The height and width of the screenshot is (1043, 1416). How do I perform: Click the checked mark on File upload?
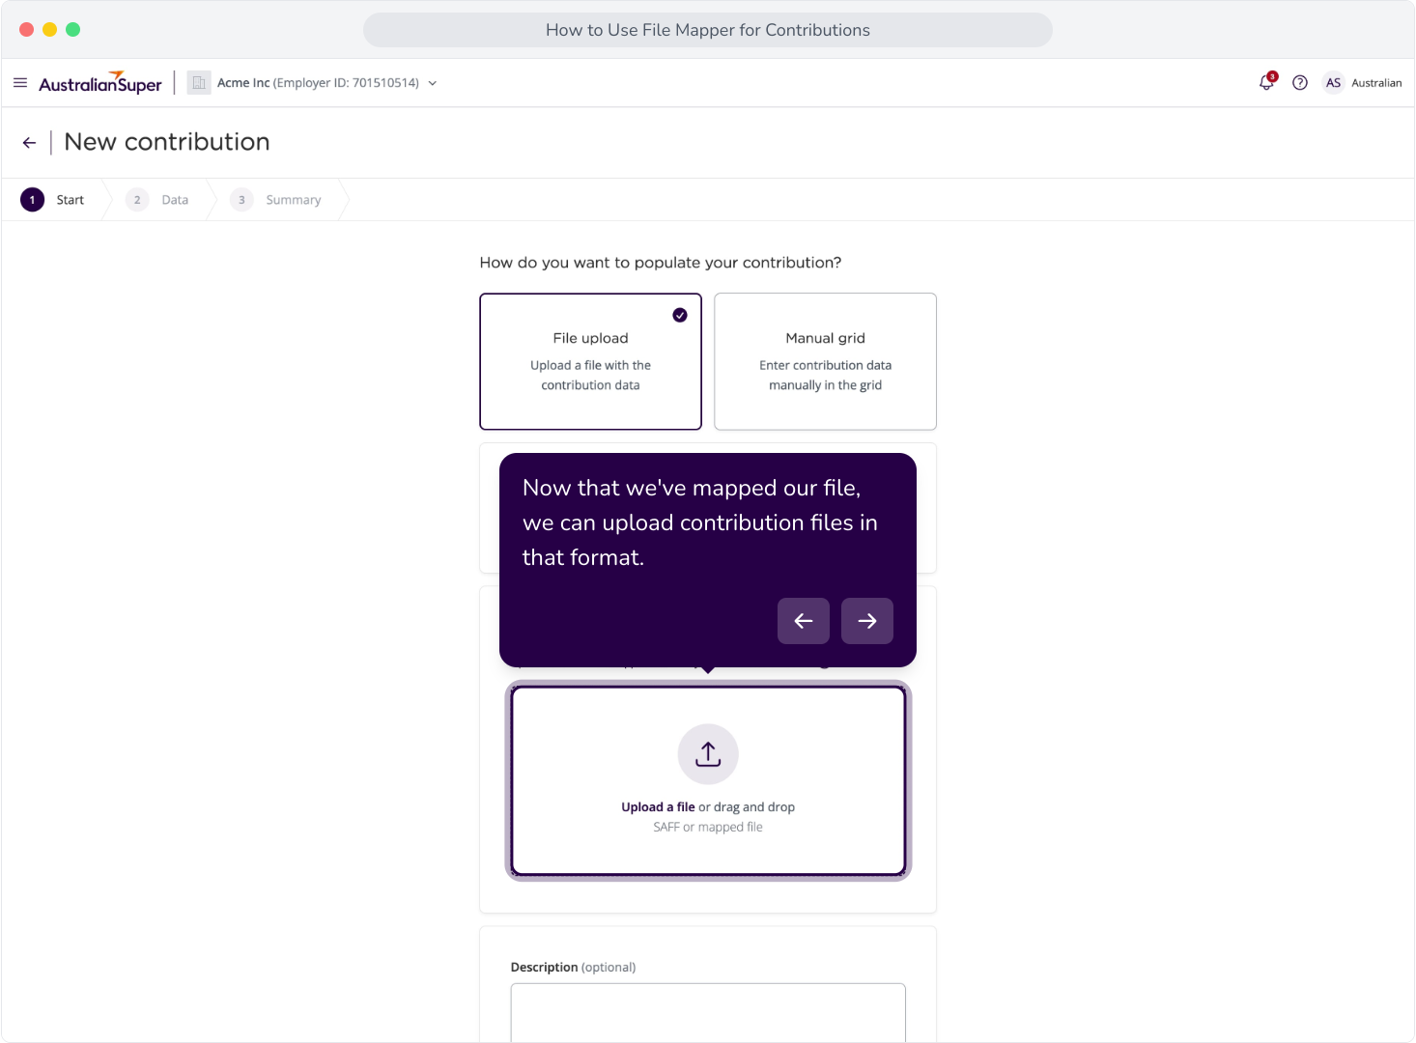680,315
